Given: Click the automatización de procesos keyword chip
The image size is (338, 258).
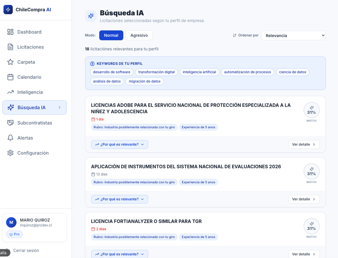Looking at the screenshot, I should pyautogui.click(x=247, y=72).
